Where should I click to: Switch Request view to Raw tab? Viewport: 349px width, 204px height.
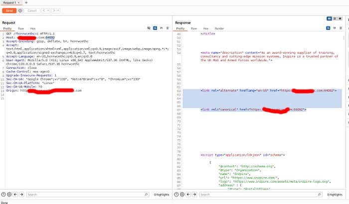[x=21, y=28]
